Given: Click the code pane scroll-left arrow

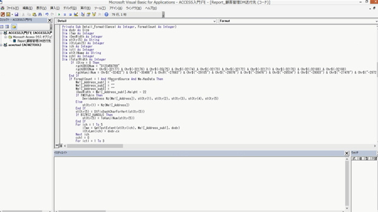Looking at the screenshot, I should coord(65,146).
